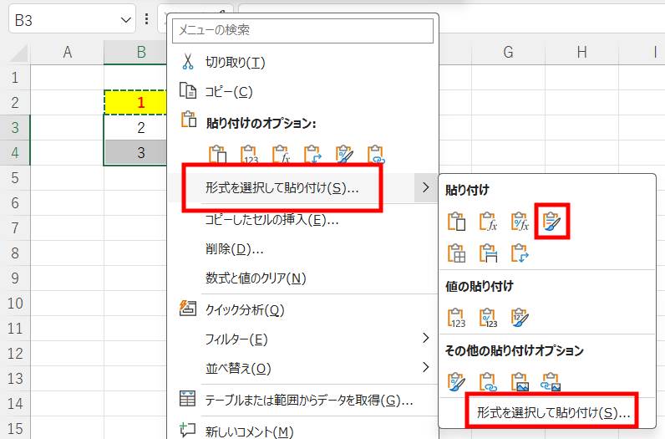Select column A header
The height and width of the screenshot is (439, 665).
67,52
